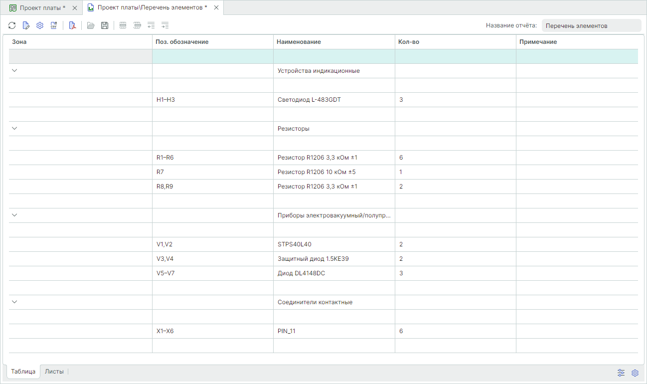Close the Перечень элементов tab
Viewport: 647px width, 384px height.
click(215, 8)
